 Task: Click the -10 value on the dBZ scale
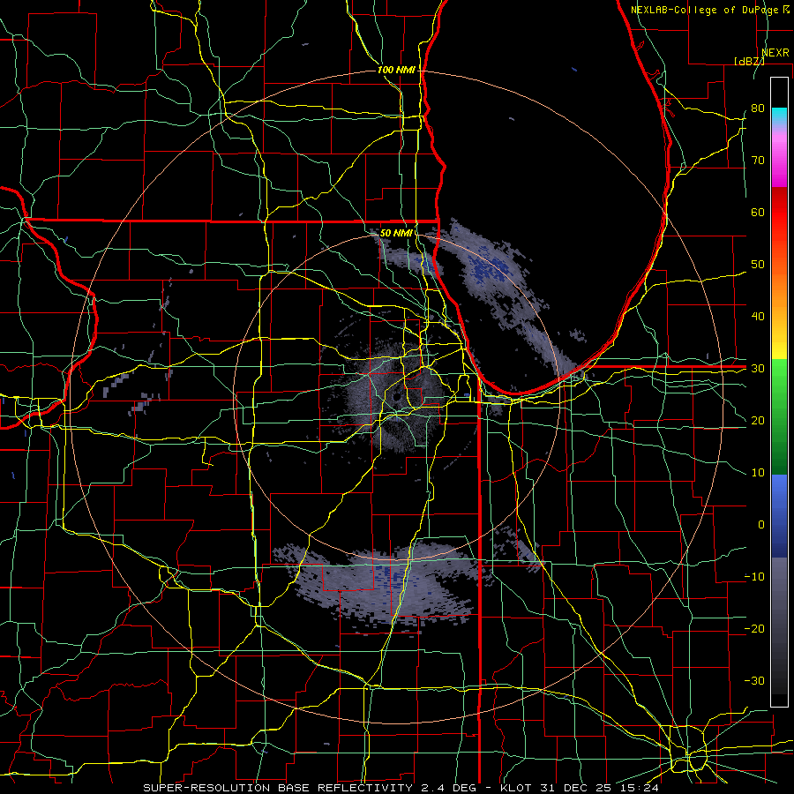click(x=754, y=577)
